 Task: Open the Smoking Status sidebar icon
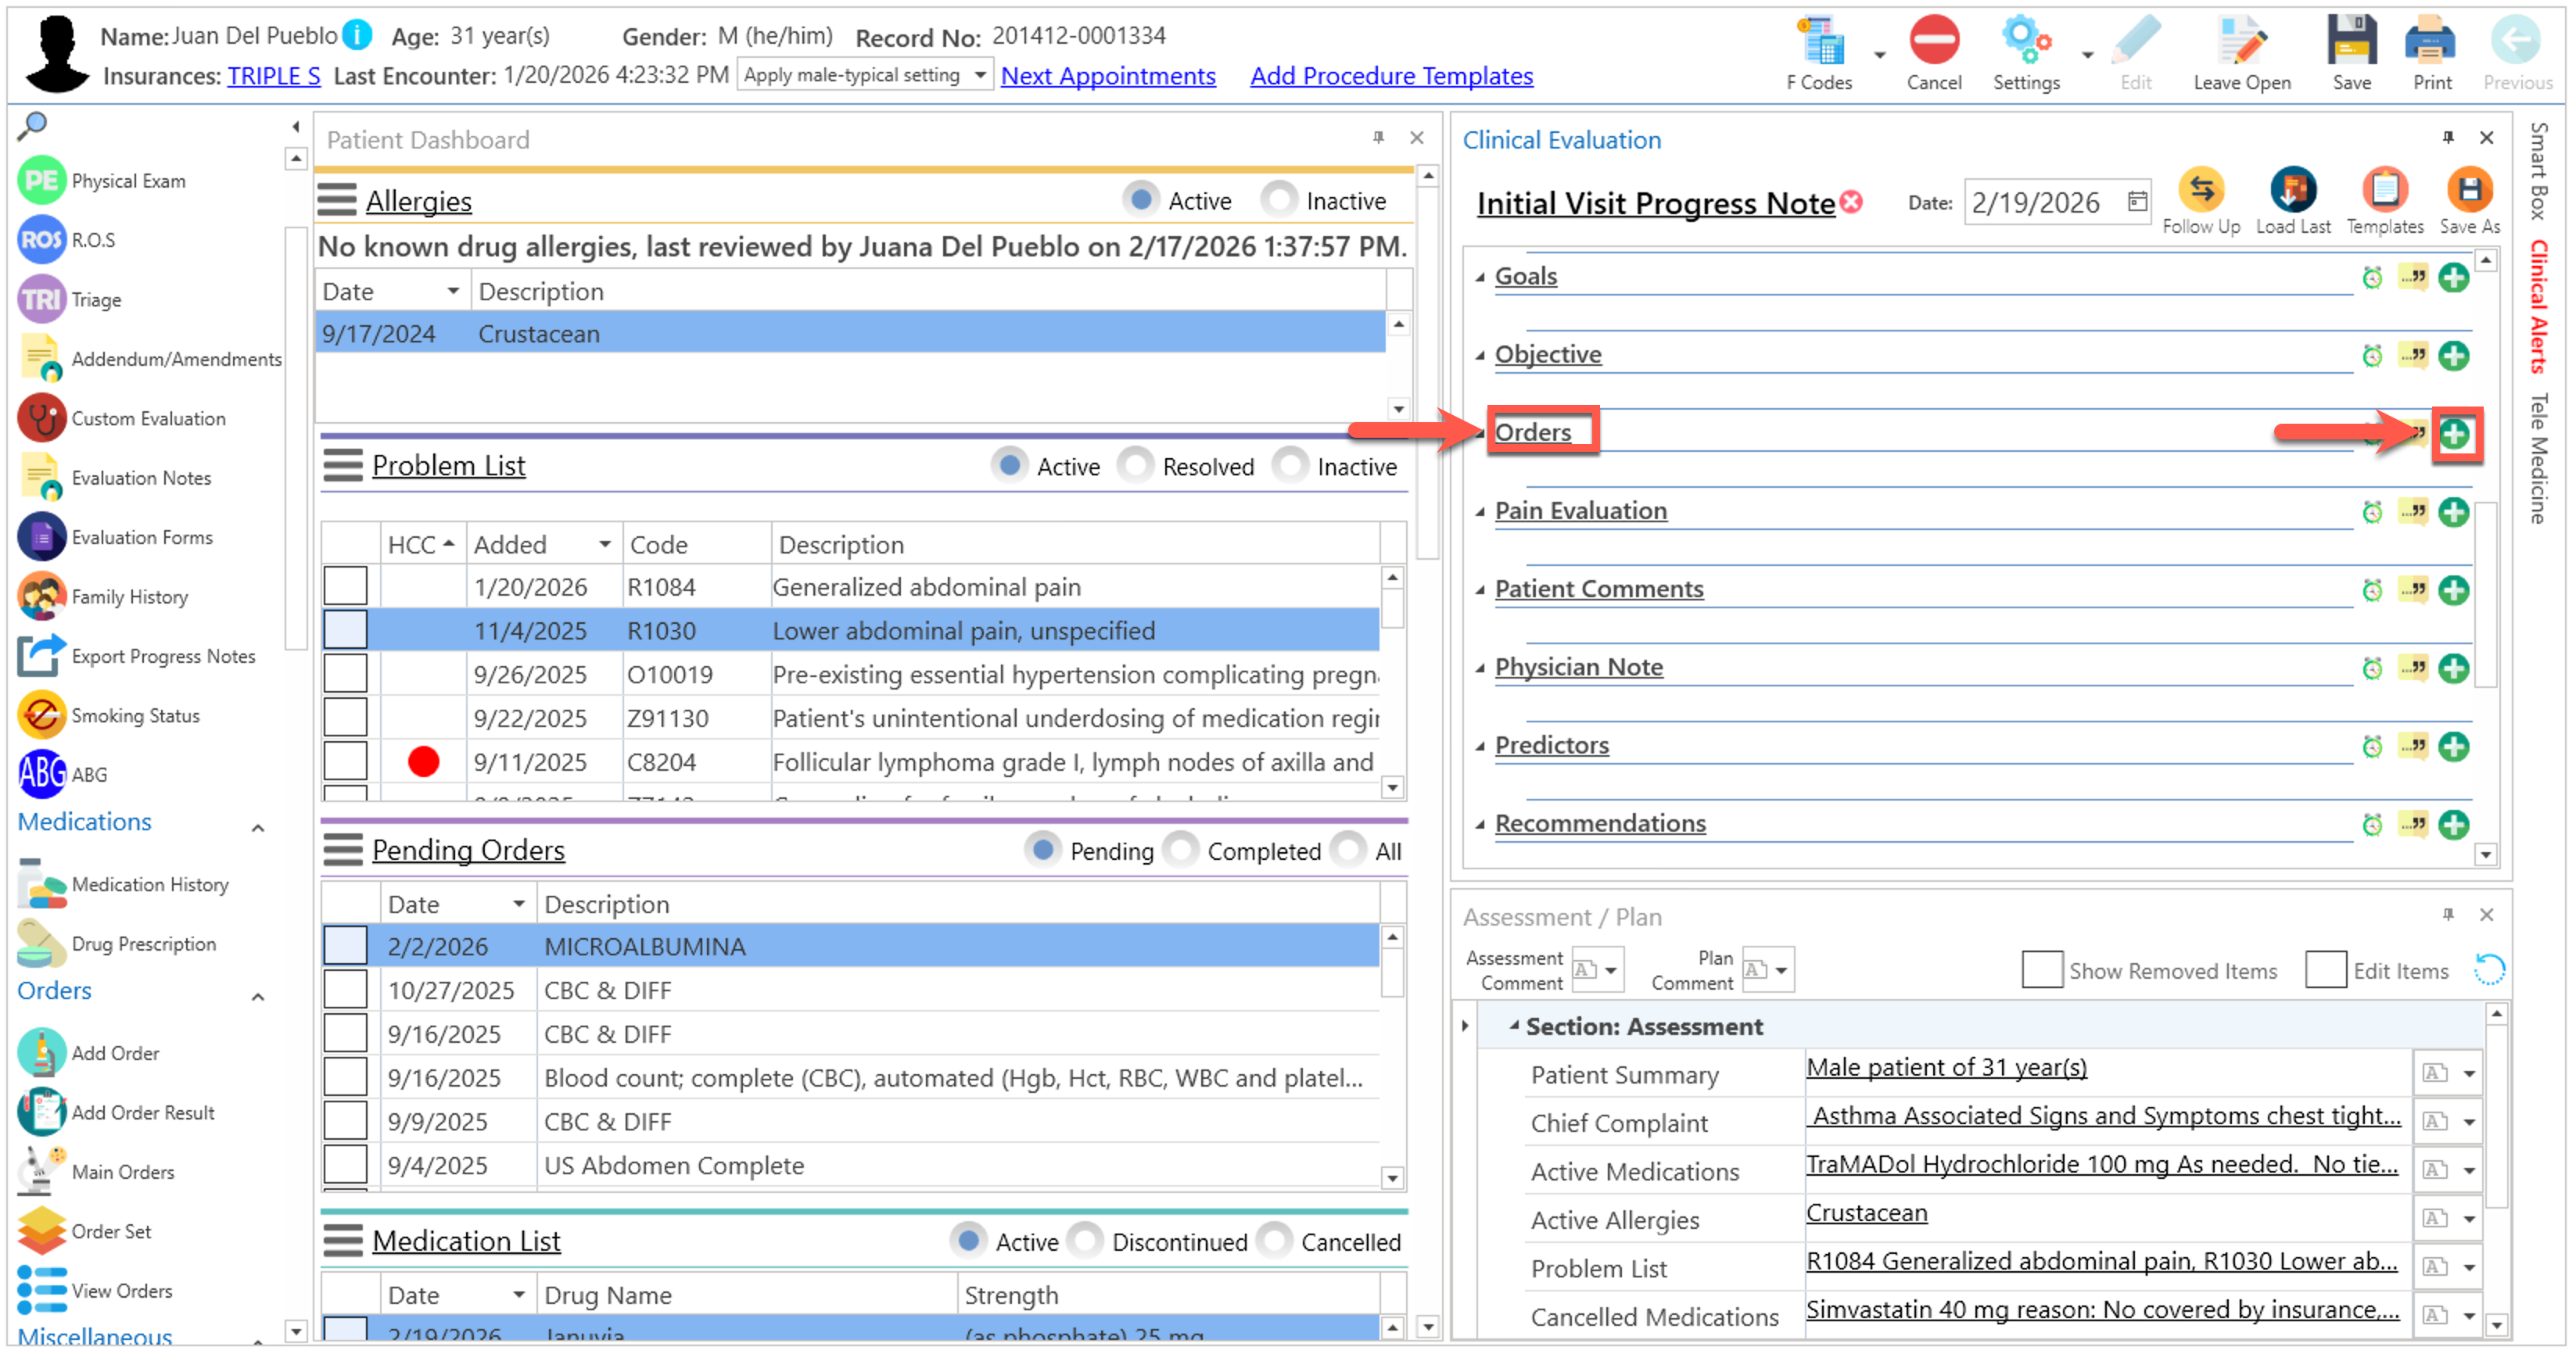[42, 716]
